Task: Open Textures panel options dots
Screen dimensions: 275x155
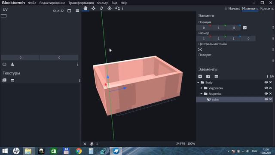Action: click(80, 81)
